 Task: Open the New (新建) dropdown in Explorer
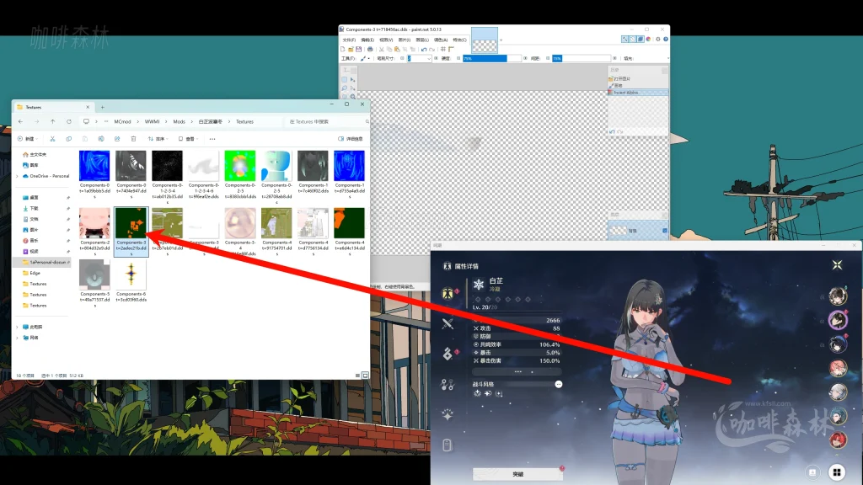[28, 139]
